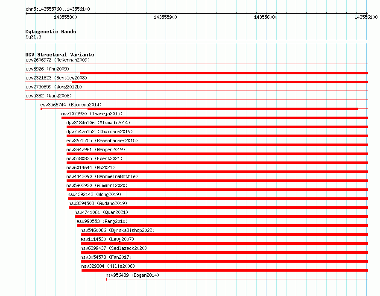The width and height of the screenshot is (380, 296).
Task: Select the red bar of nsv329304 (Mills2006)
Action: [225, 270]
